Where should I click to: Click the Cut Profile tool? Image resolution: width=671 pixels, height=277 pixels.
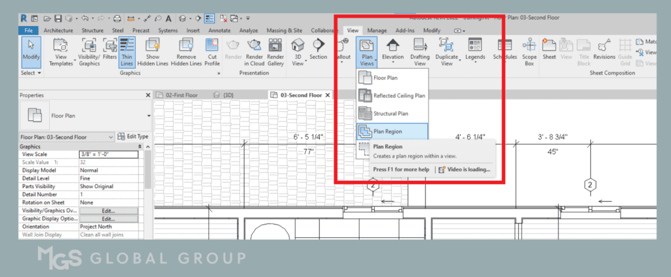point(212,52)
